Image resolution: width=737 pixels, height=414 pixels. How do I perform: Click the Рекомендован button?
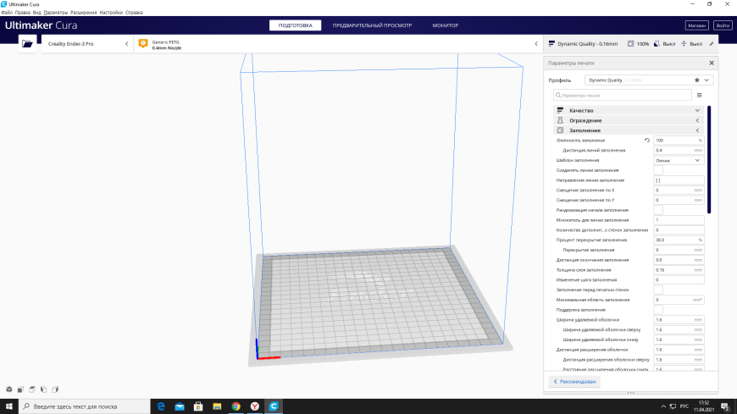575,382
